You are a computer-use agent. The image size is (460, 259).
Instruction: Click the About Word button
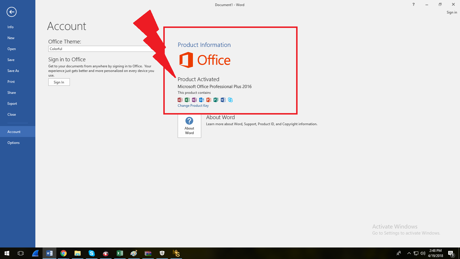[x=189, y=126]
